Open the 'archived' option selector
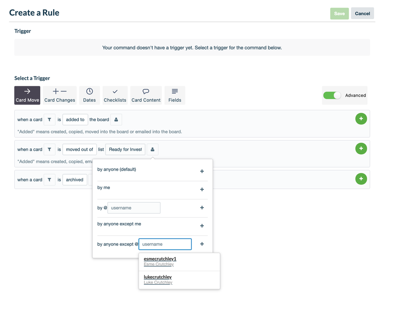The width and height of the screenshot is (419, 311). click(75, 180)
